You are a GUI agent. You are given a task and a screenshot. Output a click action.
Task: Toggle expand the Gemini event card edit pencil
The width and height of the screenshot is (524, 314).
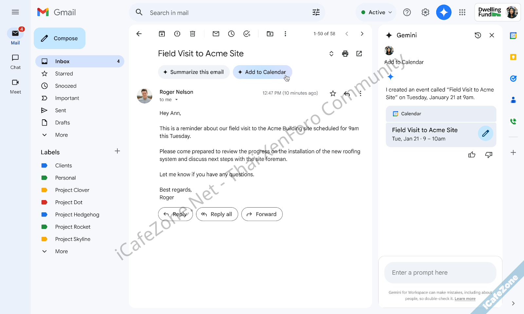tap(485, 133)
